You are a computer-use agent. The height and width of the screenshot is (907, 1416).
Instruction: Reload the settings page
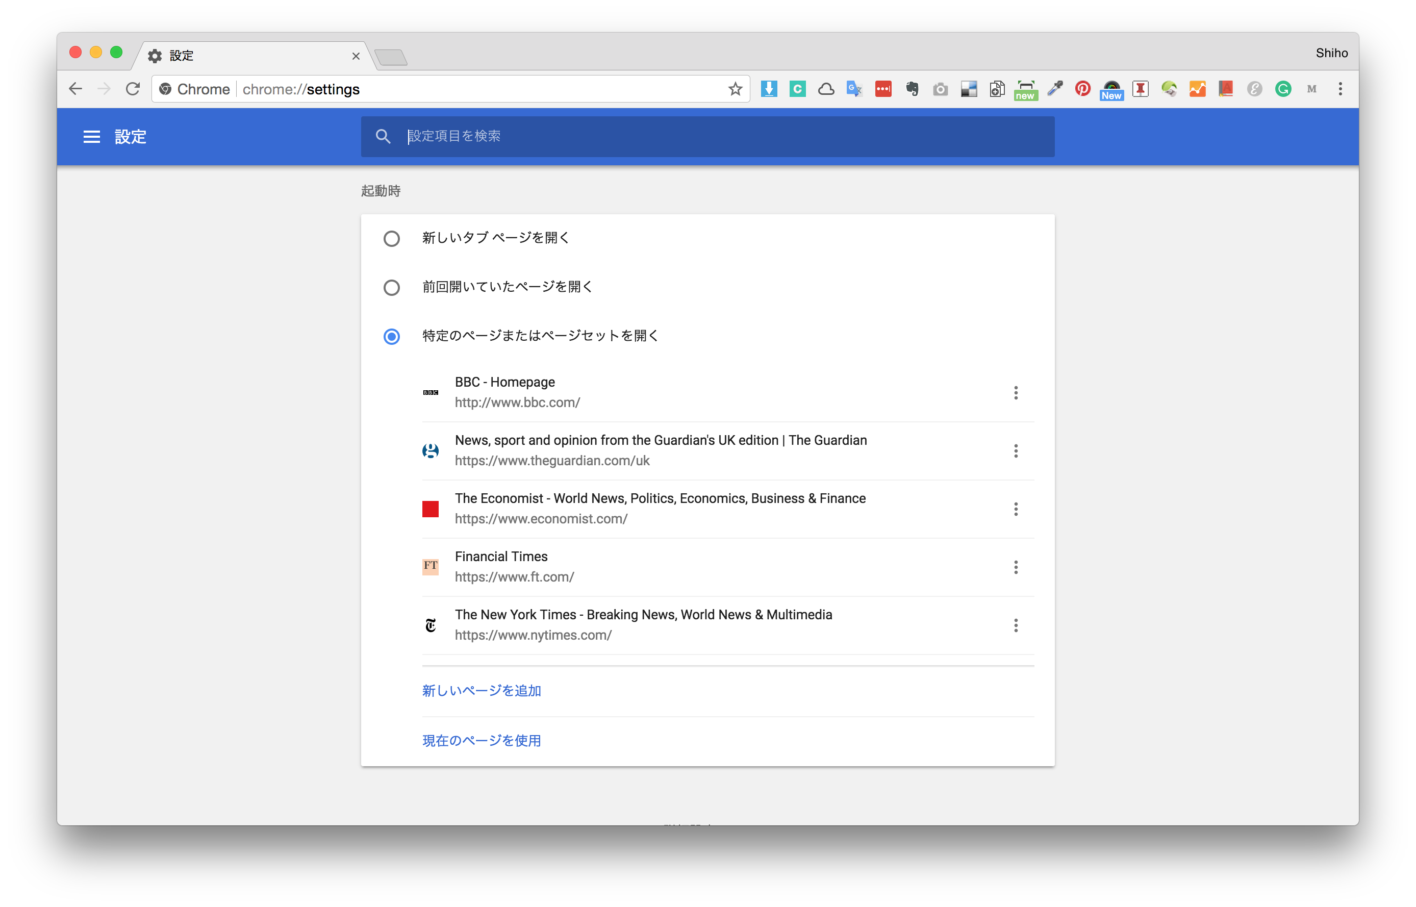point(133,89)
